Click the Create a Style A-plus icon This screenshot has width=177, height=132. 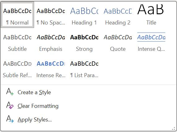(10, 92)
